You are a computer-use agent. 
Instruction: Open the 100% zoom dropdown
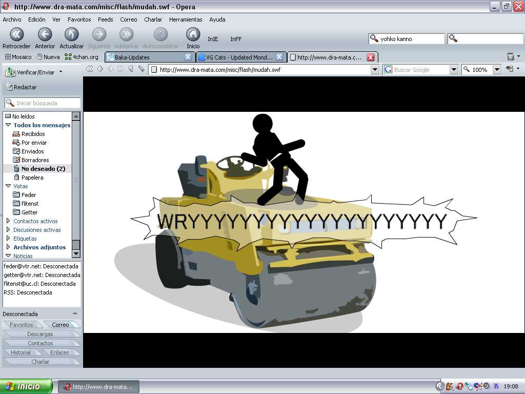coord(497,70)
